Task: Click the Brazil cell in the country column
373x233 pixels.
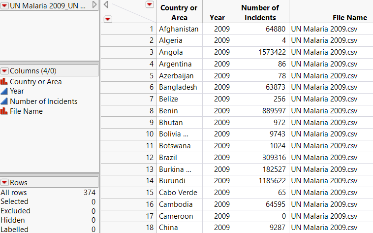Action: click(168, 158)
